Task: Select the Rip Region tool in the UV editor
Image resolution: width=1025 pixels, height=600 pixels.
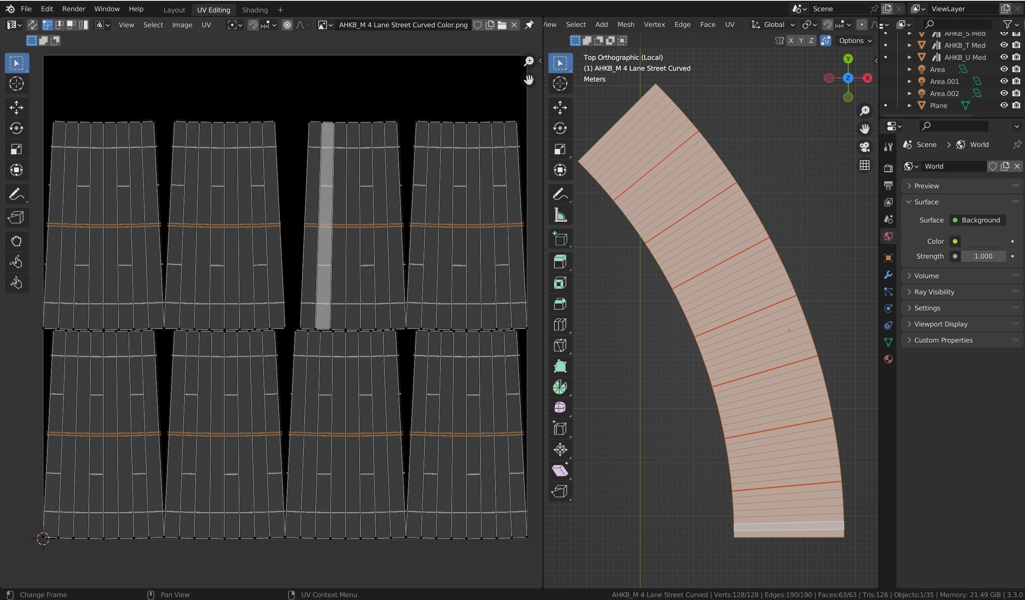Action: pyautogui.click(x=16, y=218)
